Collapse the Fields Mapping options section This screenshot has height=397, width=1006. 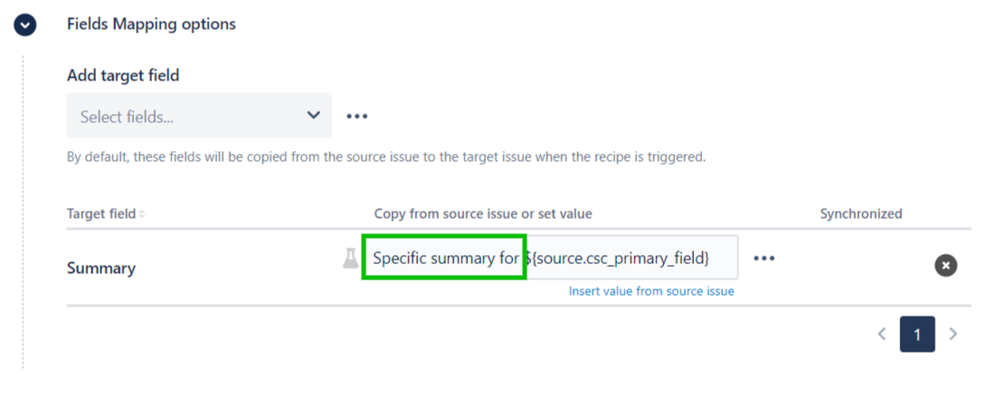[x=24, y=24]
